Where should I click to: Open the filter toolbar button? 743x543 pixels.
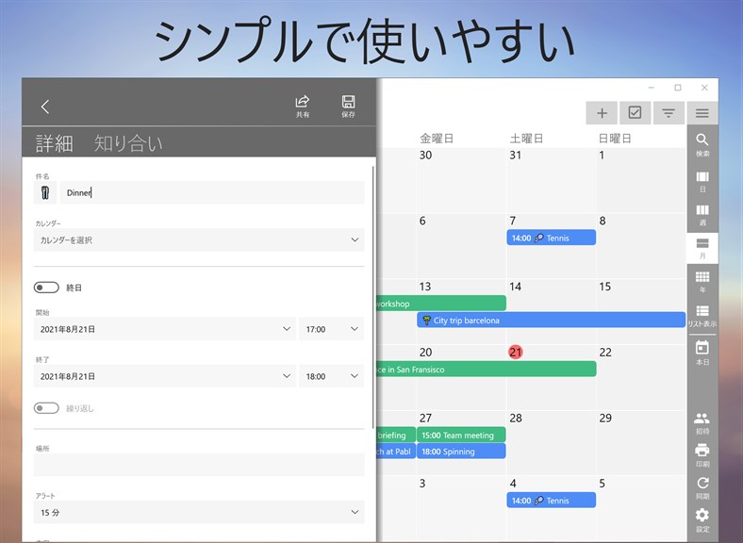pyautogui.click(x=669, y=113)
